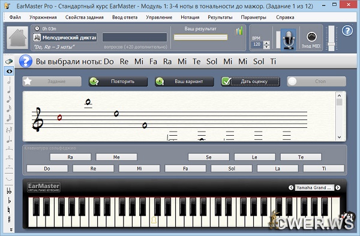Open the Упражнения menu

tap(43, 17)
